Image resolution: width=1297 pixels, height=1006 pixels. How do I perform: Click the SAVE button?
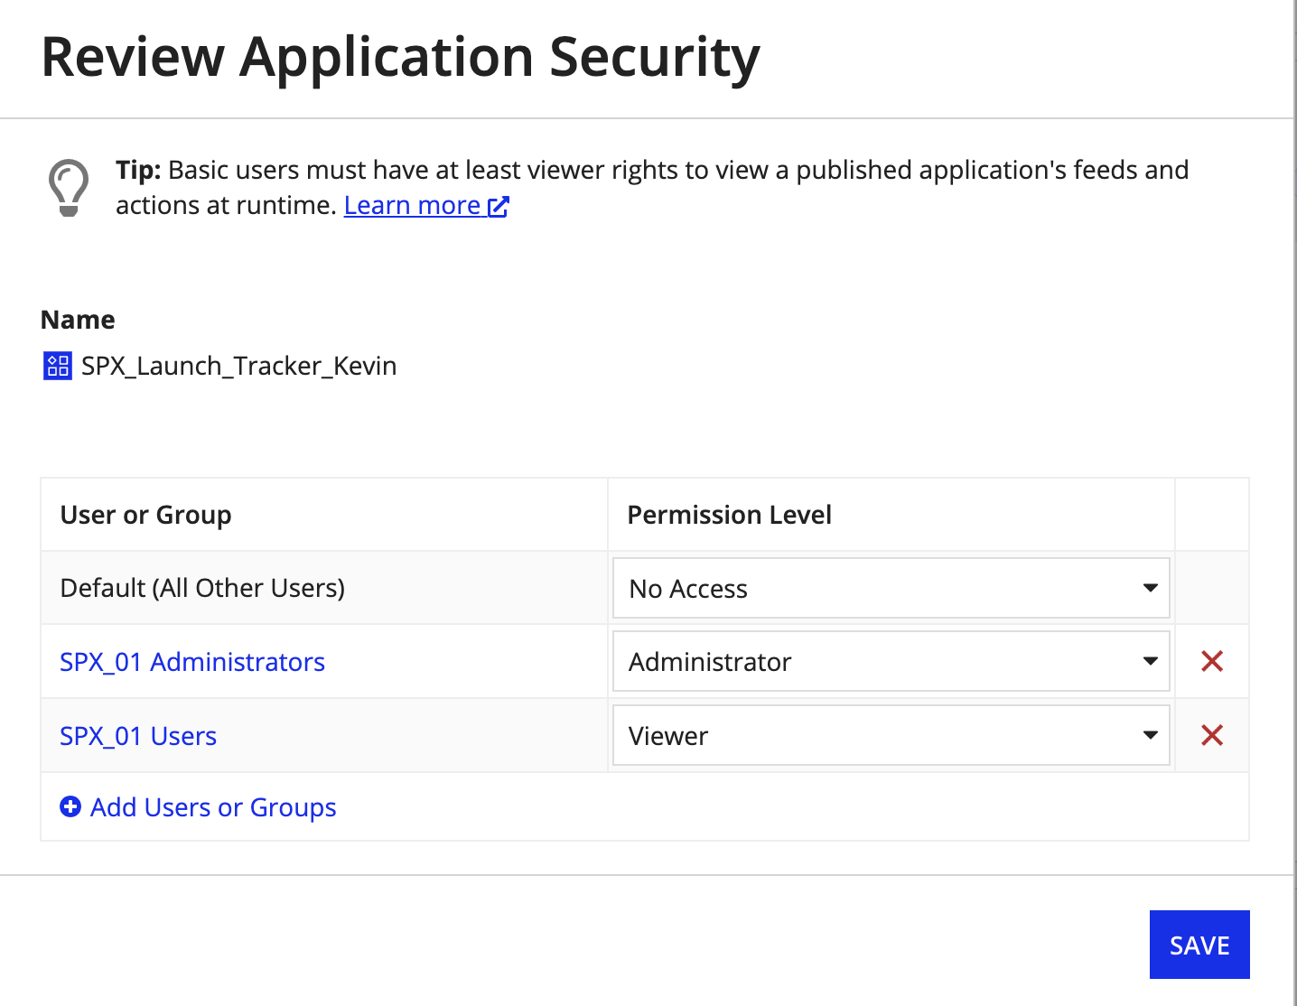(1199, 945)
